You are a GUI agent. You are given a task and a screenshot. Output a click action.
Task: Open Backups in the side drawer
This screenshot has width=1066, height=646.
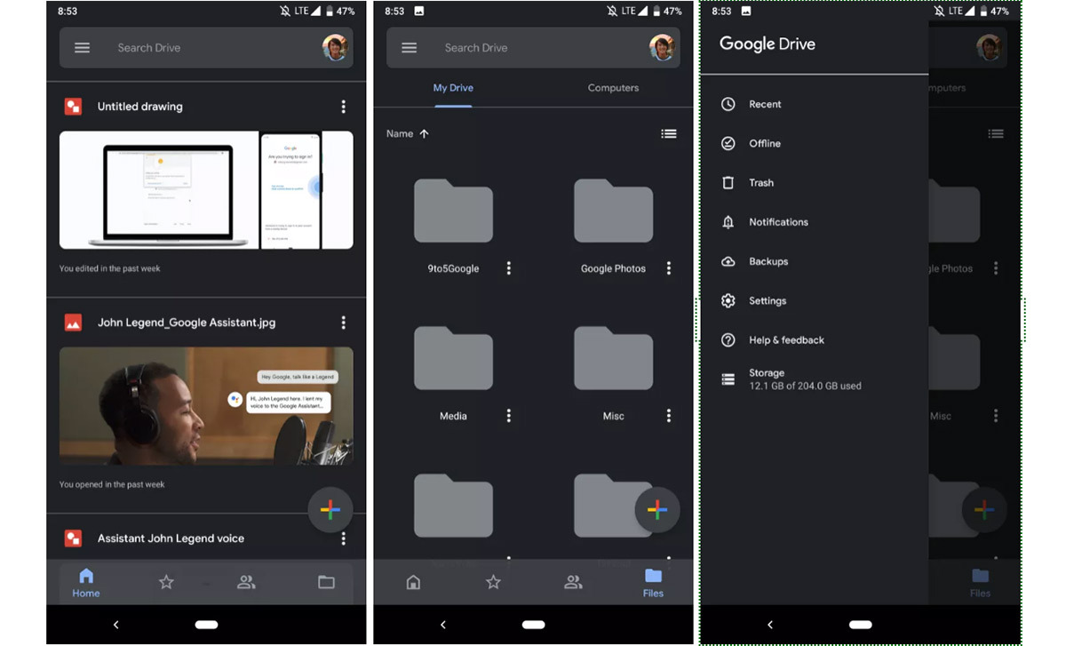[x=768, y=261]
